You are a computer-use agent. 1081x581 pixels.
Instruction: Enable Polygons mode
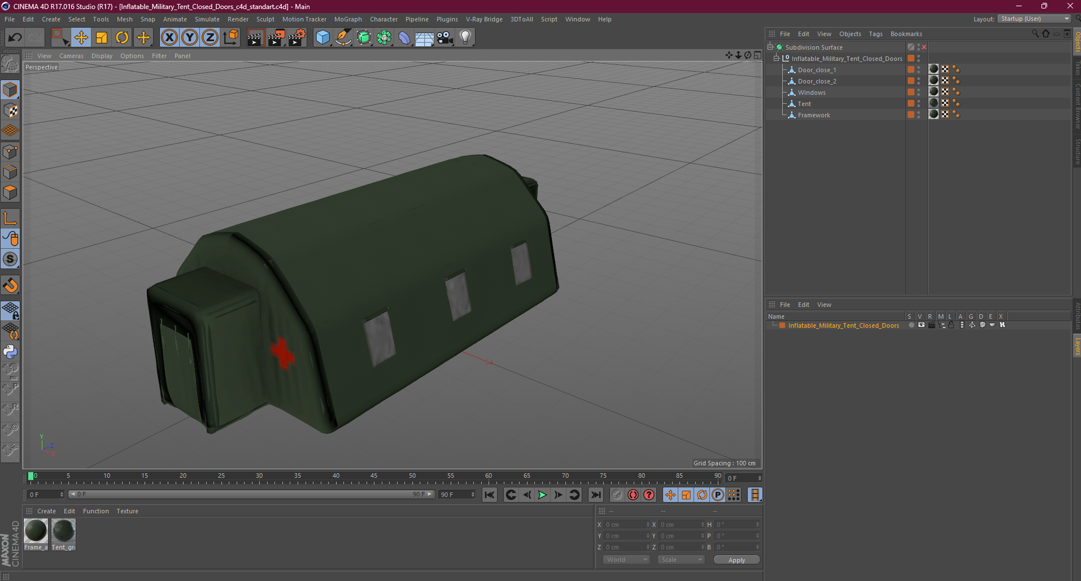(10, 192)
